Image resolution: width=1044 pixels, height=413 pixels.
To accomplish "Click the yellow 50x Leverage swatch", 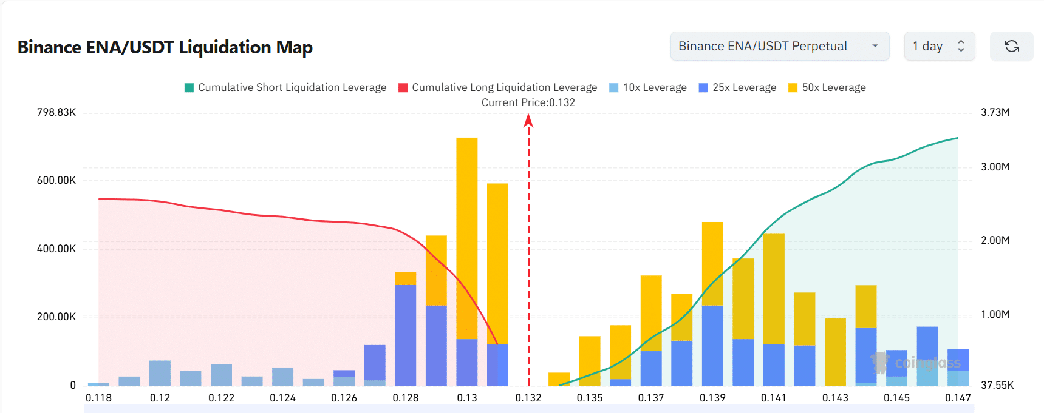I will [793, 88].
